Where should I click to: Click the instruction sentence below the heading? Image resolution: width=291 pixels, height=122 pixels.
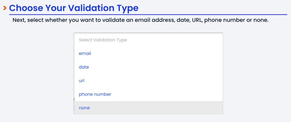140,20
